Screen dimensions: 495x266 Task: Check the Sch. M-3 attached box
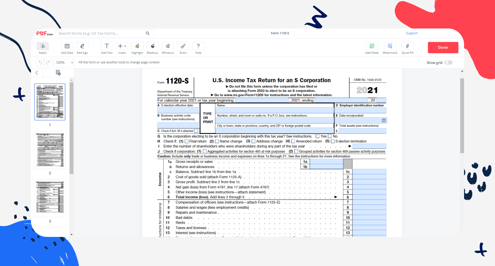pyautogui.click(x=196, y=131)
